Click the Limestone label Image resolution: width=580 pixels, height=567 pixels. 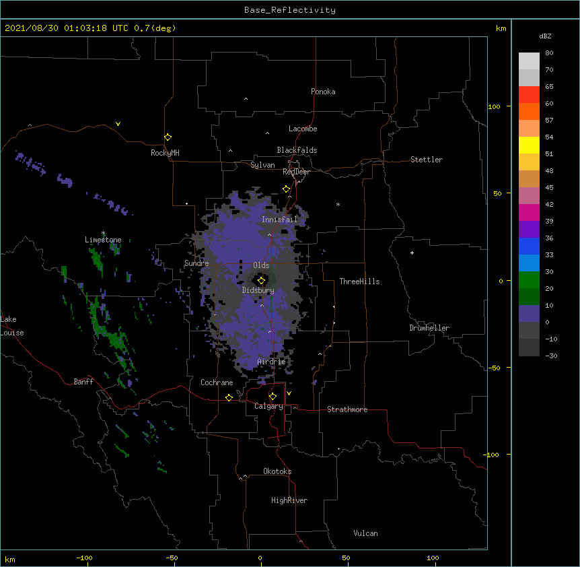coord(103,240)
